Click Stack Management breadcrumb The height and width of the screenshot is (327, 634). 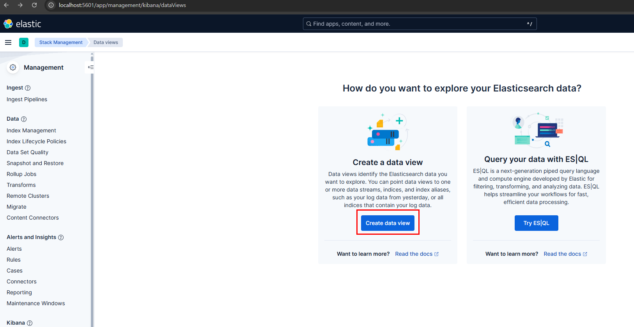coord(61,42)
